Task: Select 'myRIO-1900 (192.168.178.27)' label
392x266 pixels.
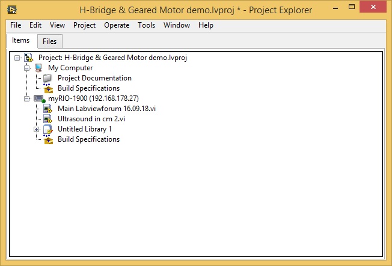Action: [x=93, y=98]
